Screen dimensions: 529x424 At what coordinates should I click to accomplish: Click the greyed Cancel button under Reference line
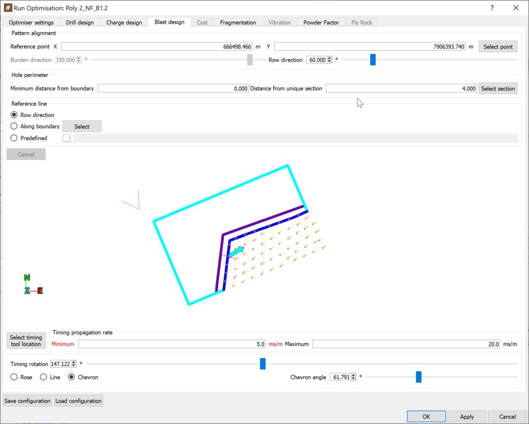[x=26, y=154]
